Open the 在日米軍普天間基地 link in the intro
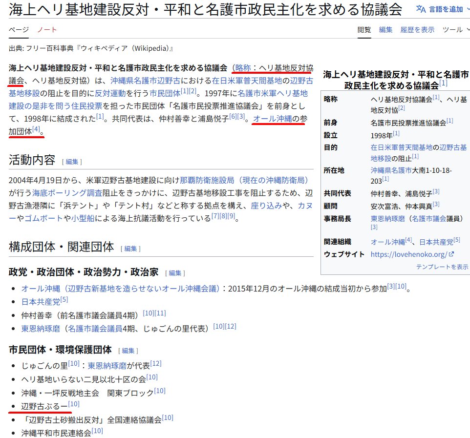470x438 pixels. pos(247,81)
